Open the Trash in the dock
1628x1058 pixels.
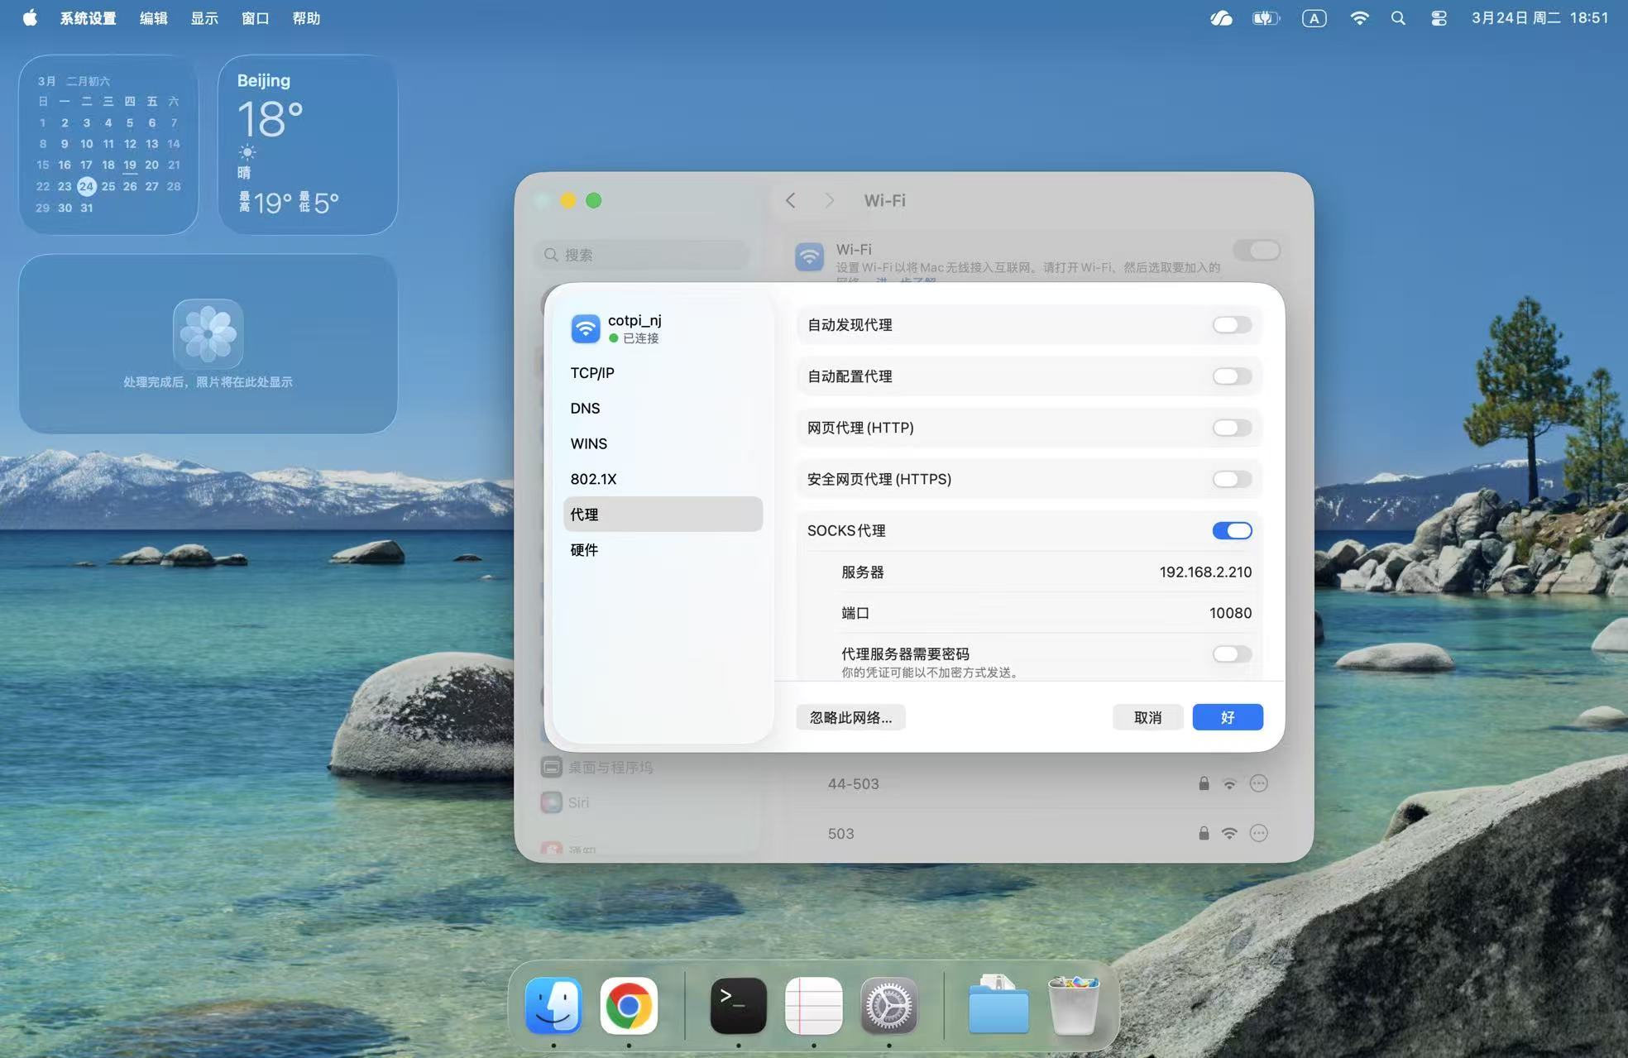[1074, 1006]
